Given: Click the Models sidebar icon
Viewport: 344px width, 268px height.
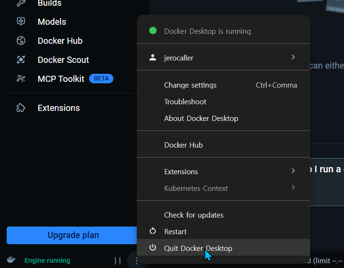Looking at the screenshot, I should click(21, 21).
